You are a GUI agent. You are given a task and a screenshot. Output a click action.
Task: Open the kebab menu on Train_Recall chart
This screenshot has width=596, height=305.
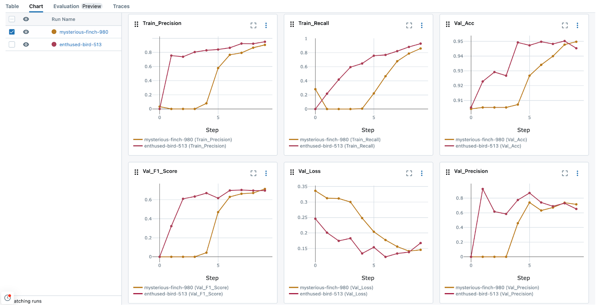(x=421, y=25)
